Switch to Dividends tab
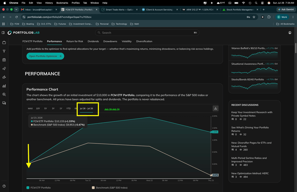 [93, 41]
